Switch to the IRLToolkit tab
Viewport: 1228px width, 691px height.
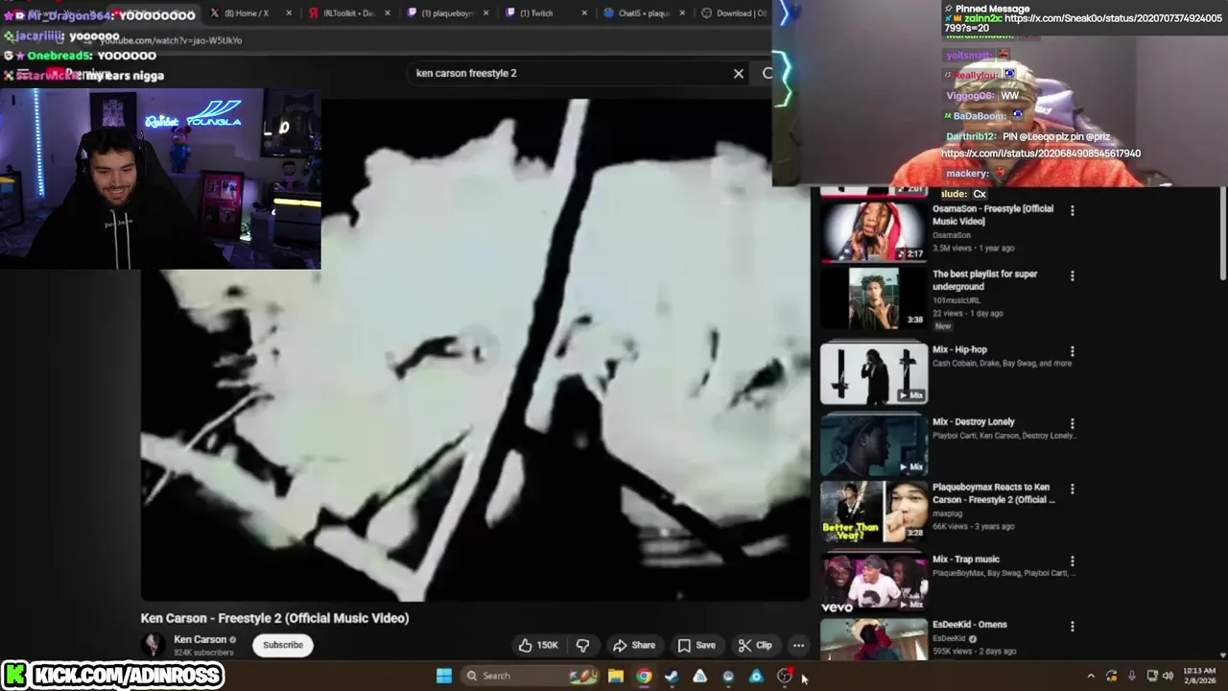(347, 13)
